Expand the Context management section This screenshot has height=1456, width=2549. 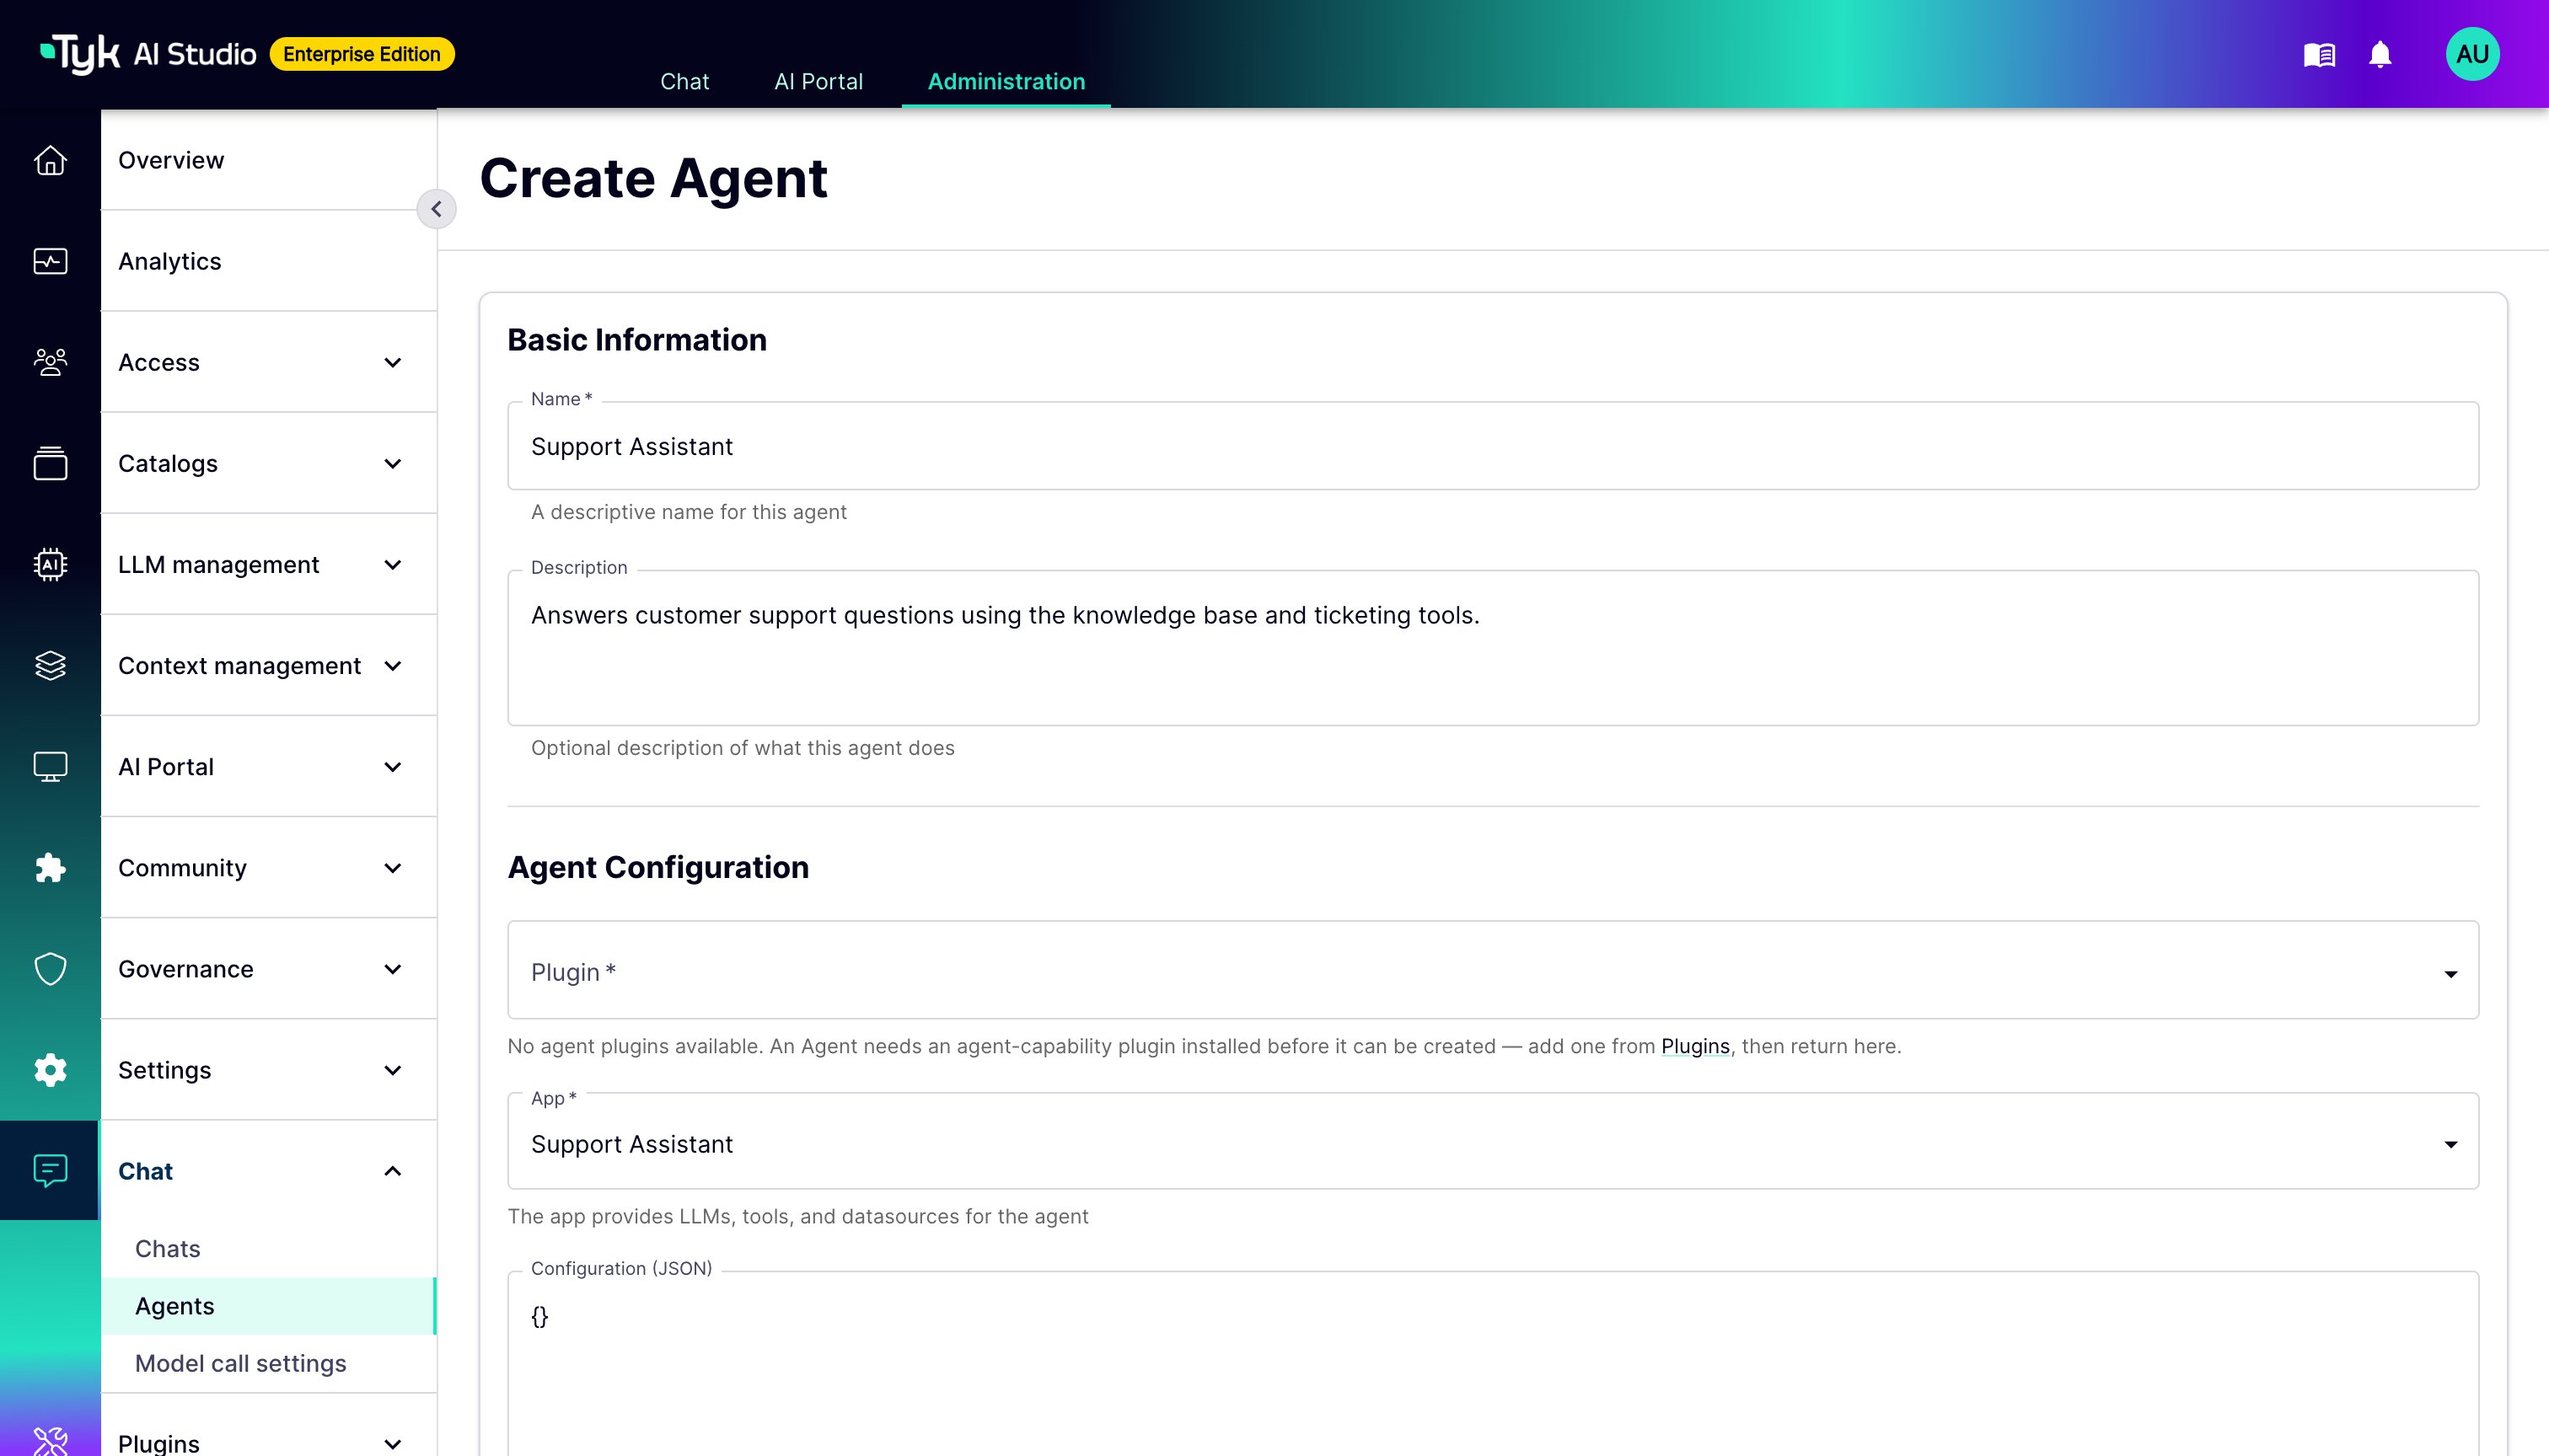pos(268,665)
